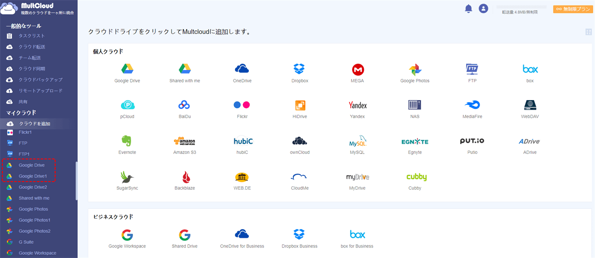
Task: Add CloudMe storage
Action: 299,181
